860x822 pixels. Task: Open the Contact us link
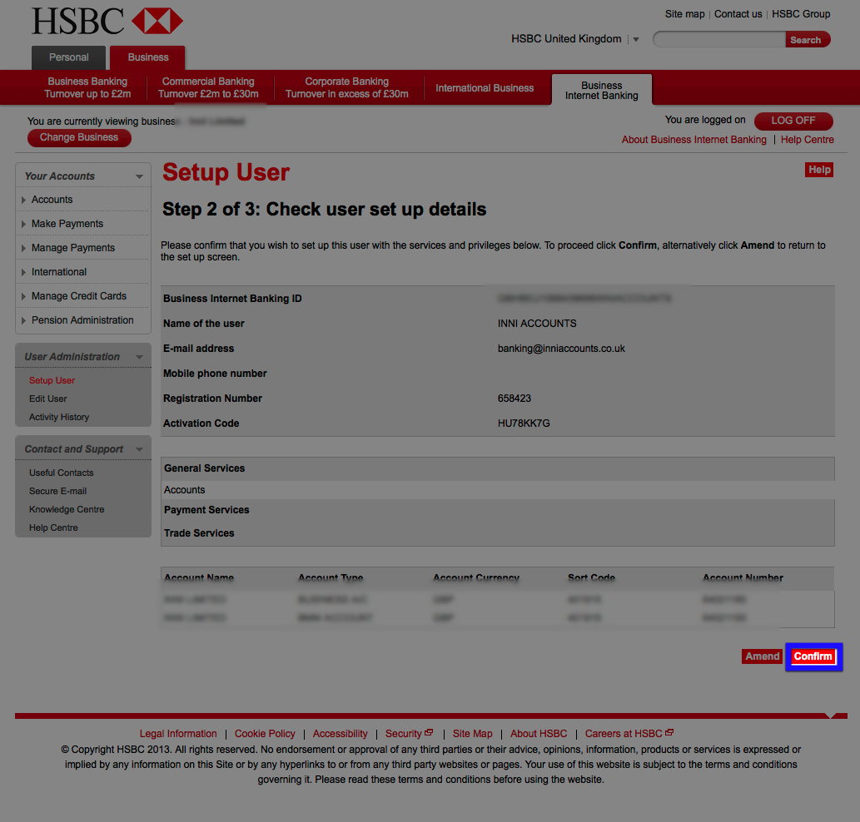(x=738, y=14)
